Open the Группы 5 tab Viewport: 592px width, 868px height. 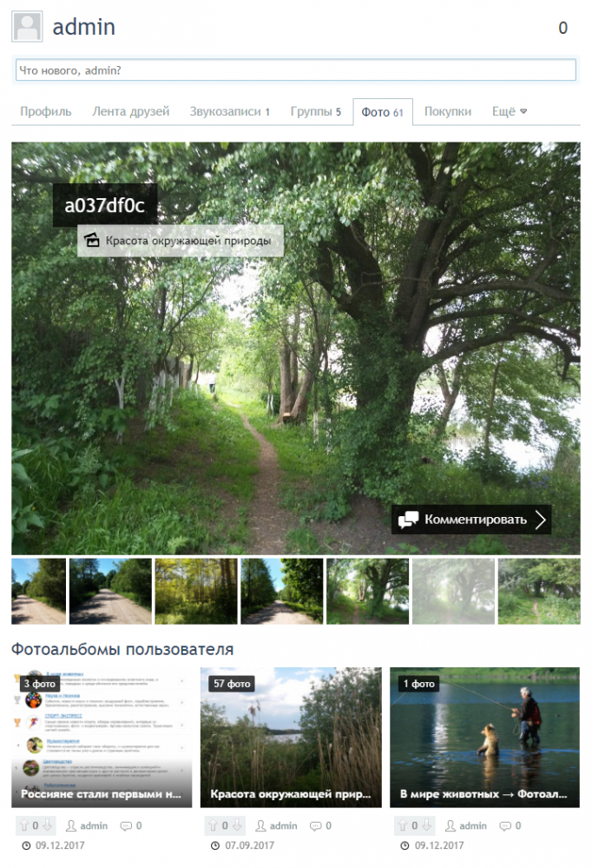(315, 111)
